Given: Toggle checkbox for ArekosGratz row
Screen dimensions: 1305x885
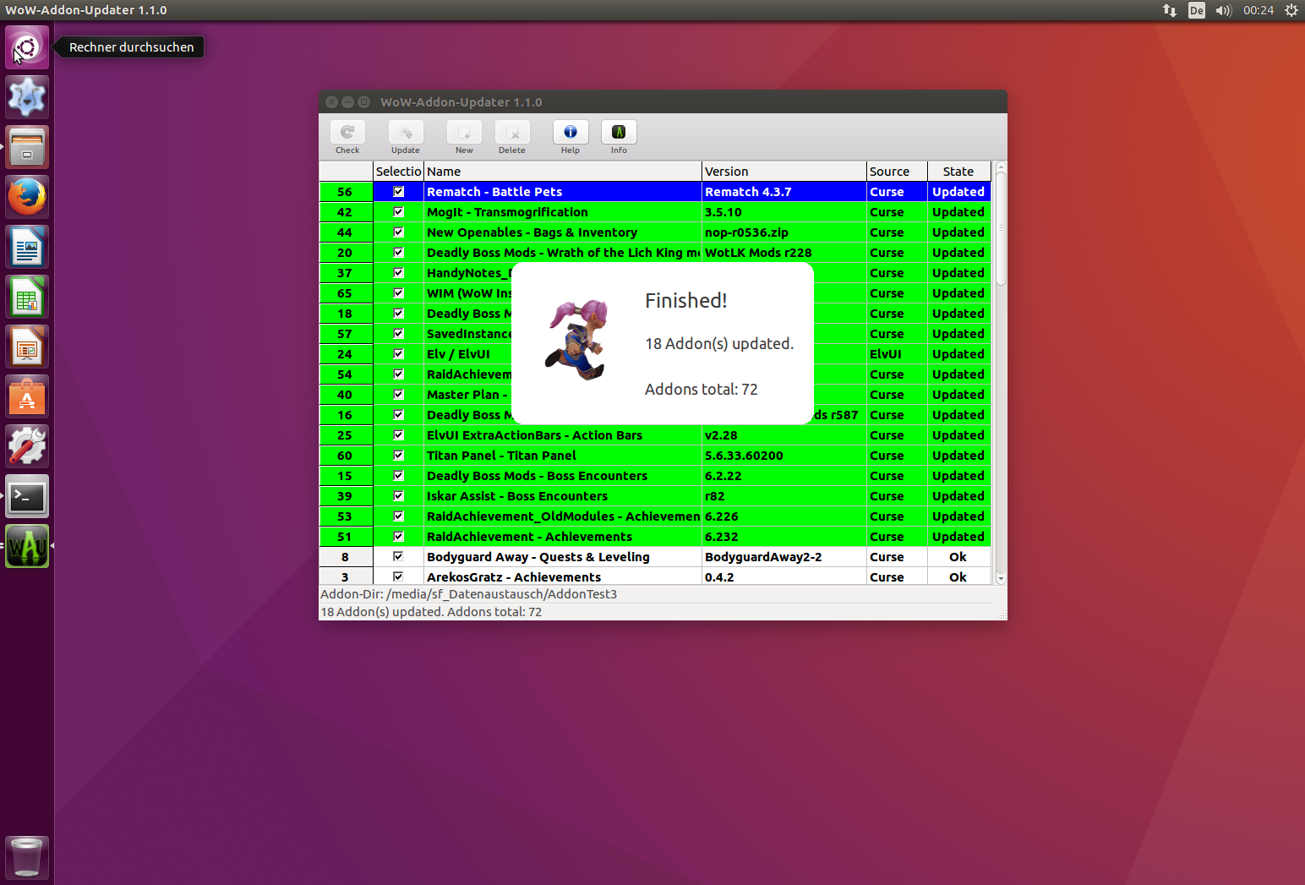Looking at the screenshot, I should [x=399, y=577].
